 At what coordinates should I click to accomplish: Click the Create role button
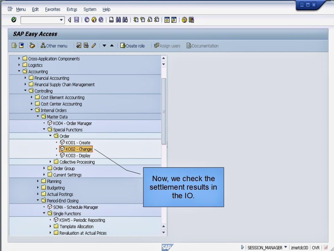point(132,46)
